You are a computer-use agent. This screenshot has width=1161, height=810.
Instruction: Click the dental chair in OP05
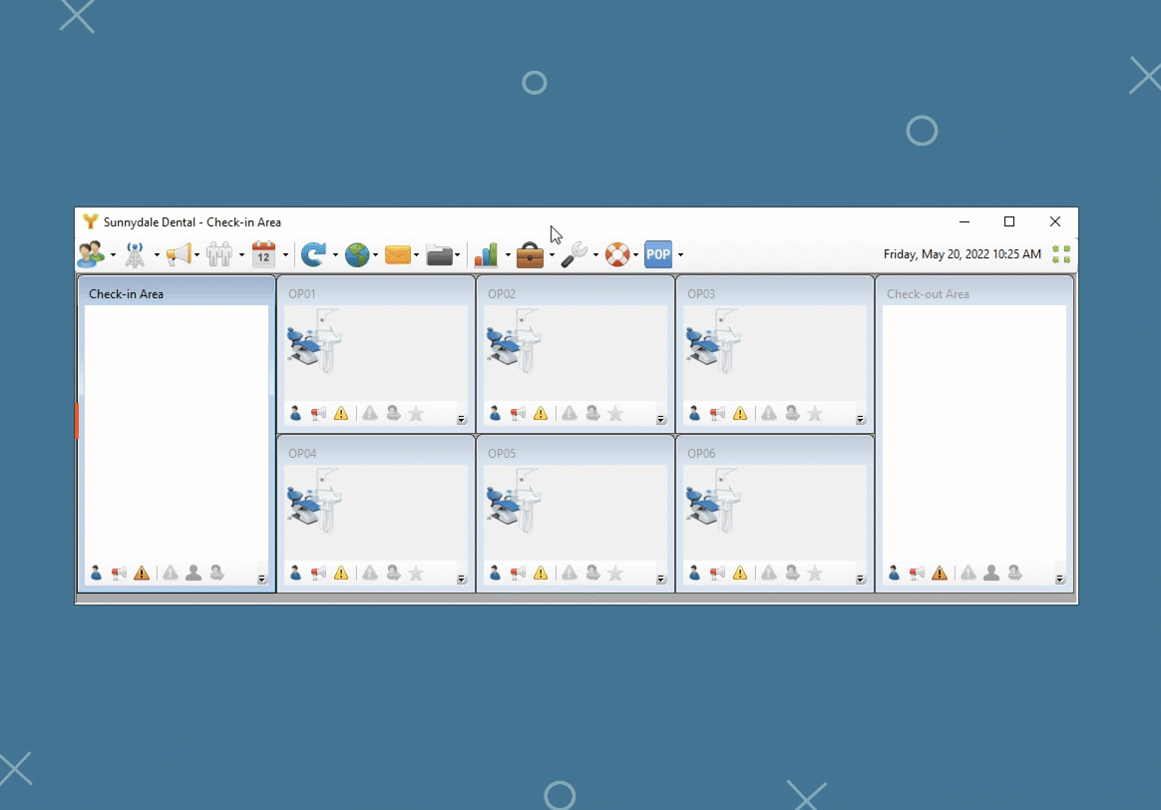pos(515,501)
